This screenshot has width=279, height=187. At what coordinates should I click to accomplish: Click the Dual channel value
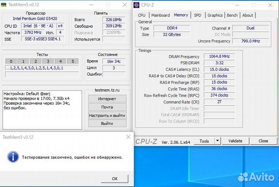point(250,28)
